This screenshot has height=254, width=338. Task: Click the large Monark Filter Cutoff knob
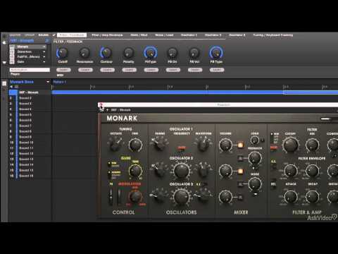291,145
